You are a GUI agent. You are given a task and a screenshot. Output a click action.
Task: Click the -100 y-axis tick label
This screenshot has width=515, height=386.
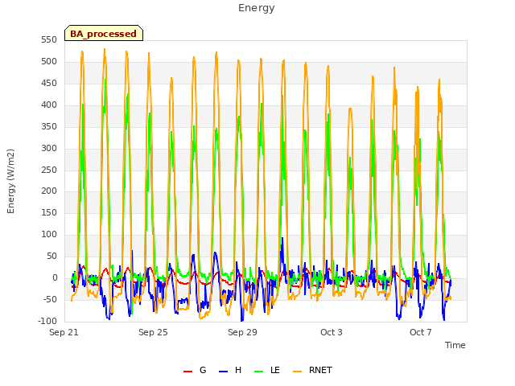pos(47,321)
